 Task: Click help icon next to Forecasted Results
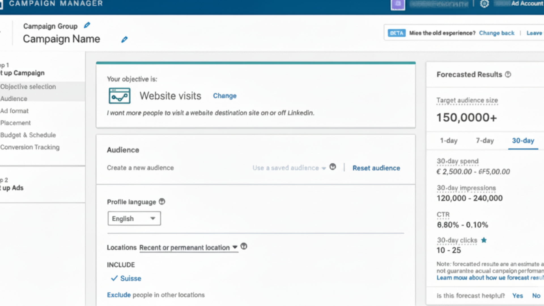click(508, 75)
